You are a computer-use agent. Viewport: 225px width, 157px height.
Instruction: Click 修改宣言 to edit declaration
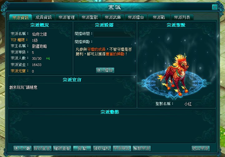click(42, 148)
